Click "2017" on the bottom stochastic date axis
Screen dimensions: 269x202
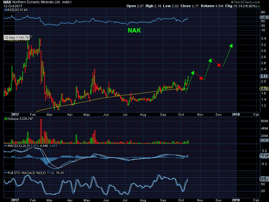point(15,200)
